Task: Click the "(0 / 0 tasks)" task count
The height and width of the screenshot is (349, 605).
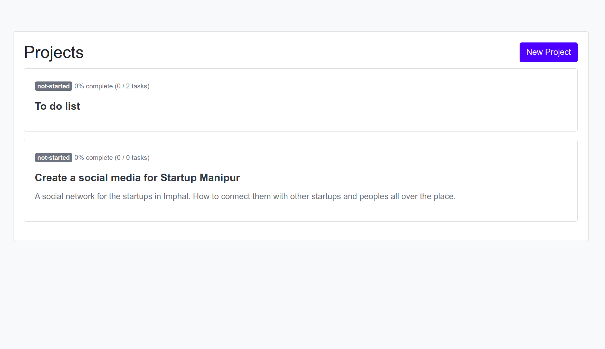Action: (132, 158)
